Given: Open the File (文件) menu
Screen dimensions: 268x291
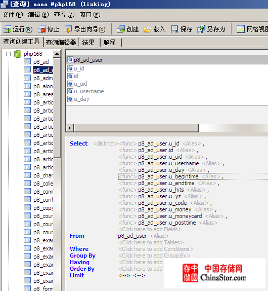Looking at the screenshot, I should pos(13,15).
